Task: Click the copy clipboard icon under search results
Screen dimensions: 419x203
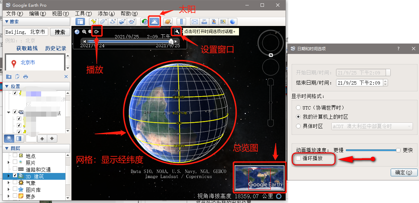Action: [17, 77]
